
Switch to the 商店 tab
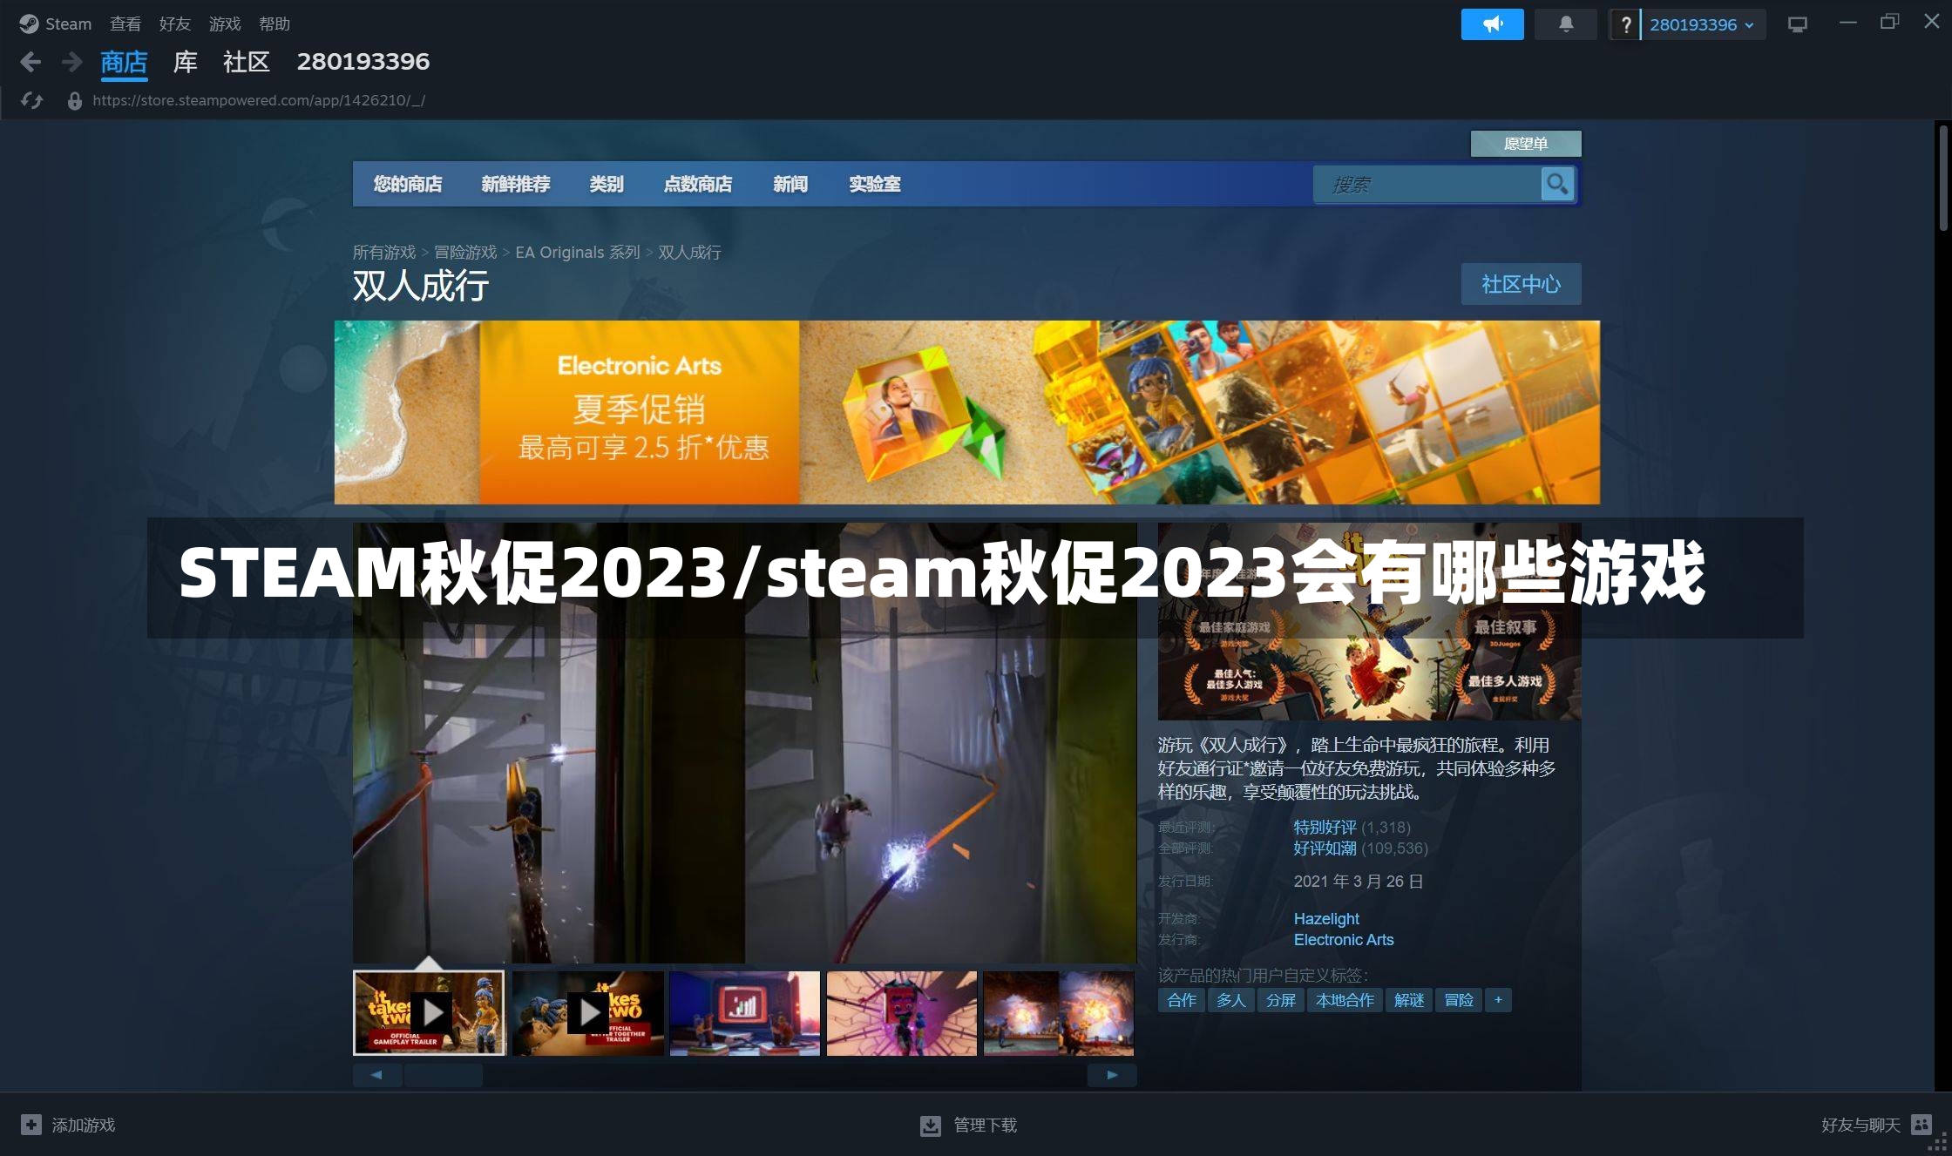coord(124,62)
